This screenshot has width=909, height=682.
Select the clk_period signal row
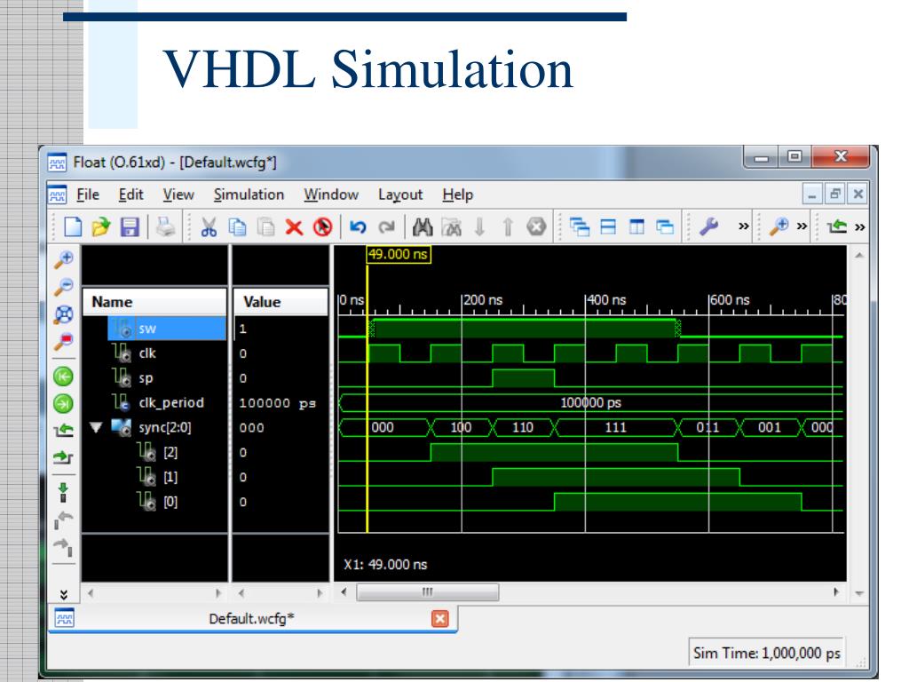pyautogui.click(x=154, y=402)
